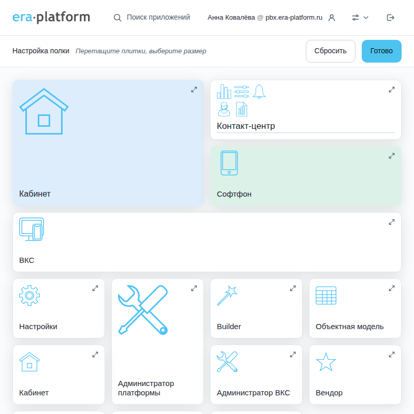
Task: Change the size of the Настройки tile
Action: pos(95,288)
